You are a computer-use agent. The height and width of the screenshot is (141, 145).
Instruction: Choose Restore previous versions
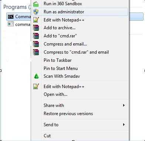[80, 114]
